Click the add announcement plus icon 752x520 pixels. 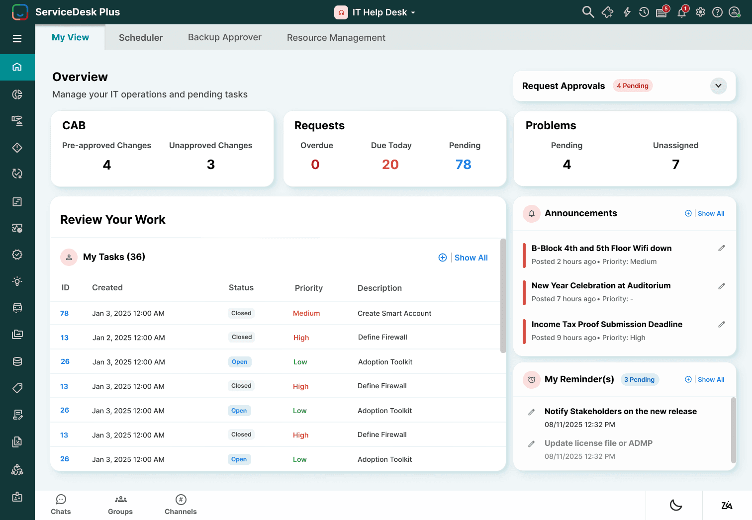688,213
